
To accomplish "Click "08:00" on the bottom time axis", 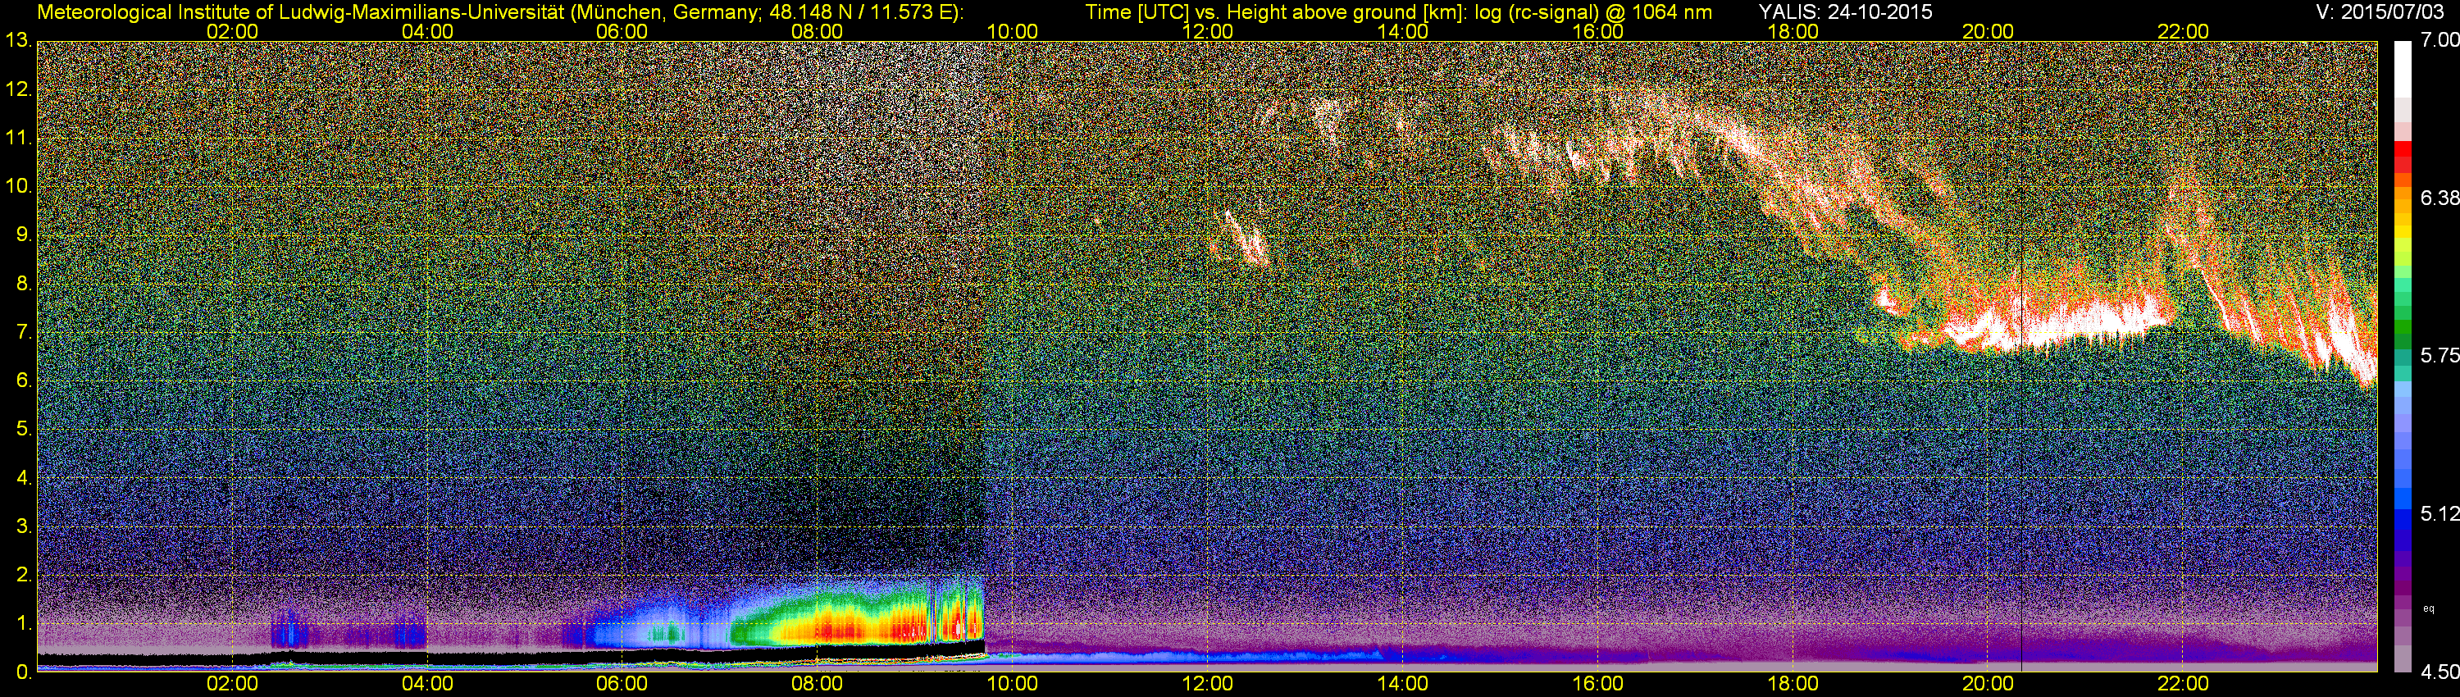I will 818,685.
